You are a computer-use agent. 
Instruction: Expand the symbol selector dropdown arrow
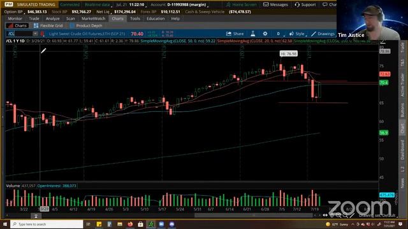tap(35, 34)
